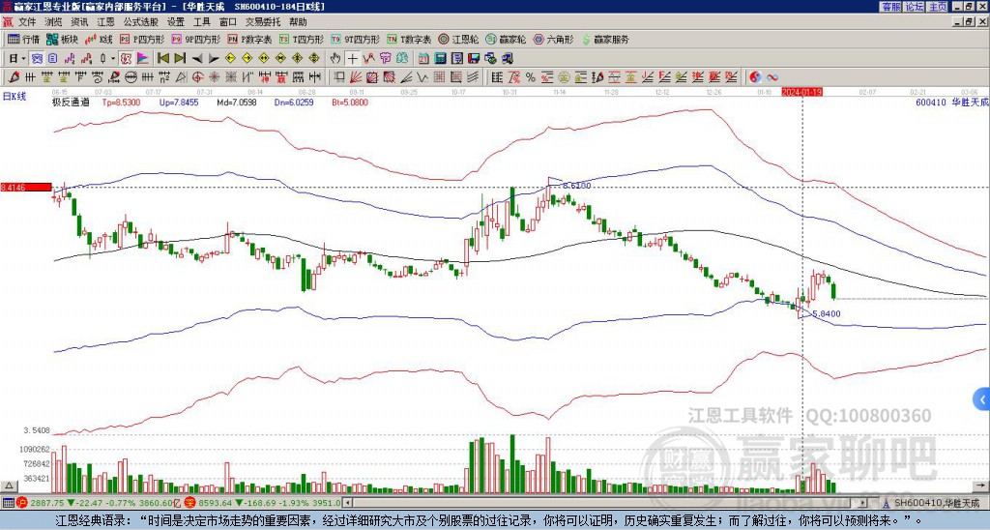Expand the candlestick style dropdown arrow
The height and width of the screenshot is (530, 990).
coord(113,59)
